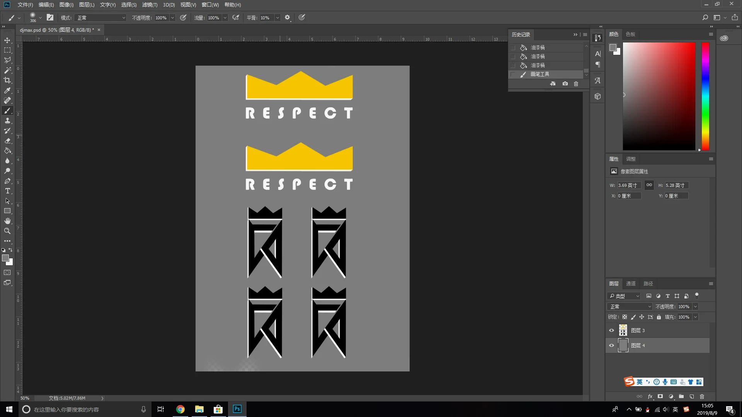Screen dimensions: 742x417
Task: Select the Hand tool
Action: (7, 221)
